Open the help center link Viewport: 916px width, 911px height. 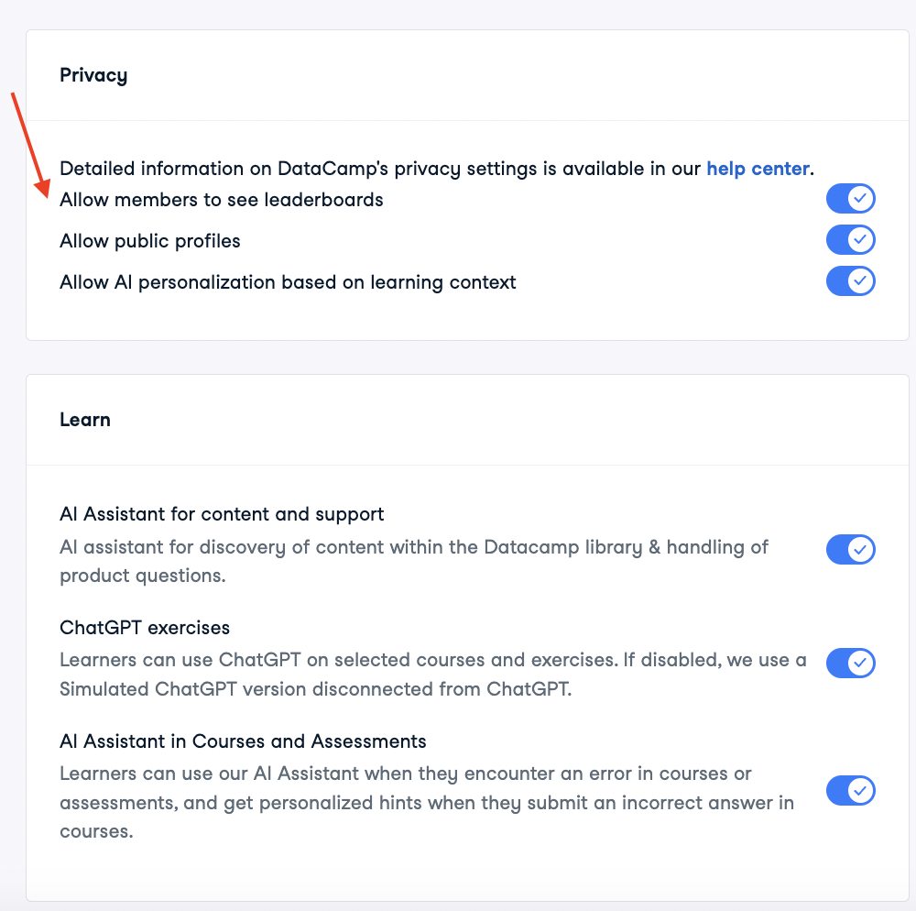tap(758, 169)
